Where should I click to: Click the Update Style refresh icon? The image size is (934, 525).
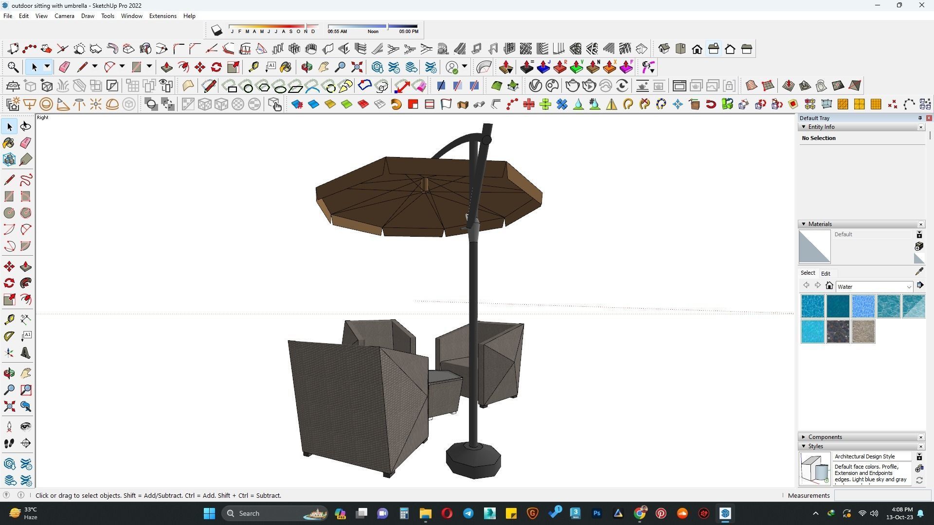click(919, 480)
